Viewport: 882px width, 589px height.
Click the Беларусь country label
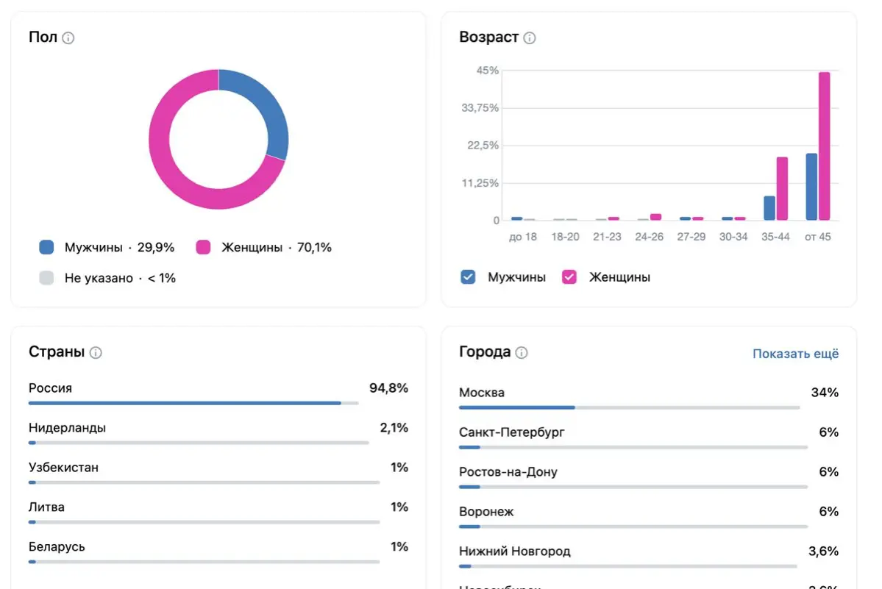(57, 547)
